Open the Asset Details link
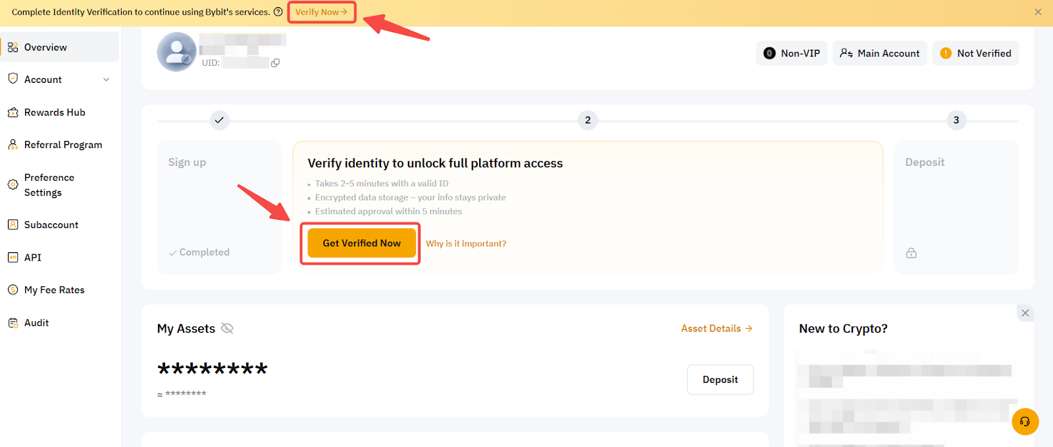 (x=716, y=329)
